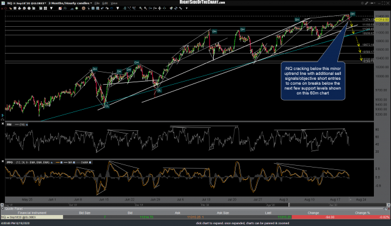Expand the PPO parameters arrow
The height and width of the screenshot is (226, 391).
coord(51,163)
